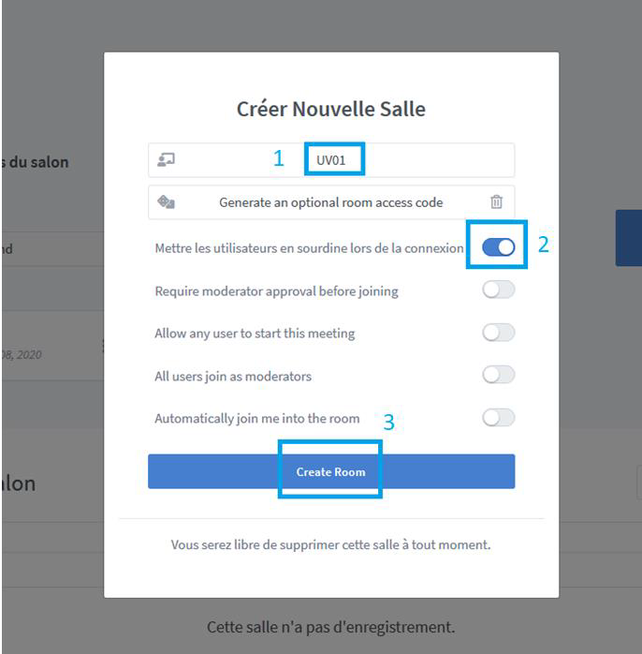Enable Require moderator approval before joining
The width and height of the screenshot is (642, 654).
tap(498, 290)
